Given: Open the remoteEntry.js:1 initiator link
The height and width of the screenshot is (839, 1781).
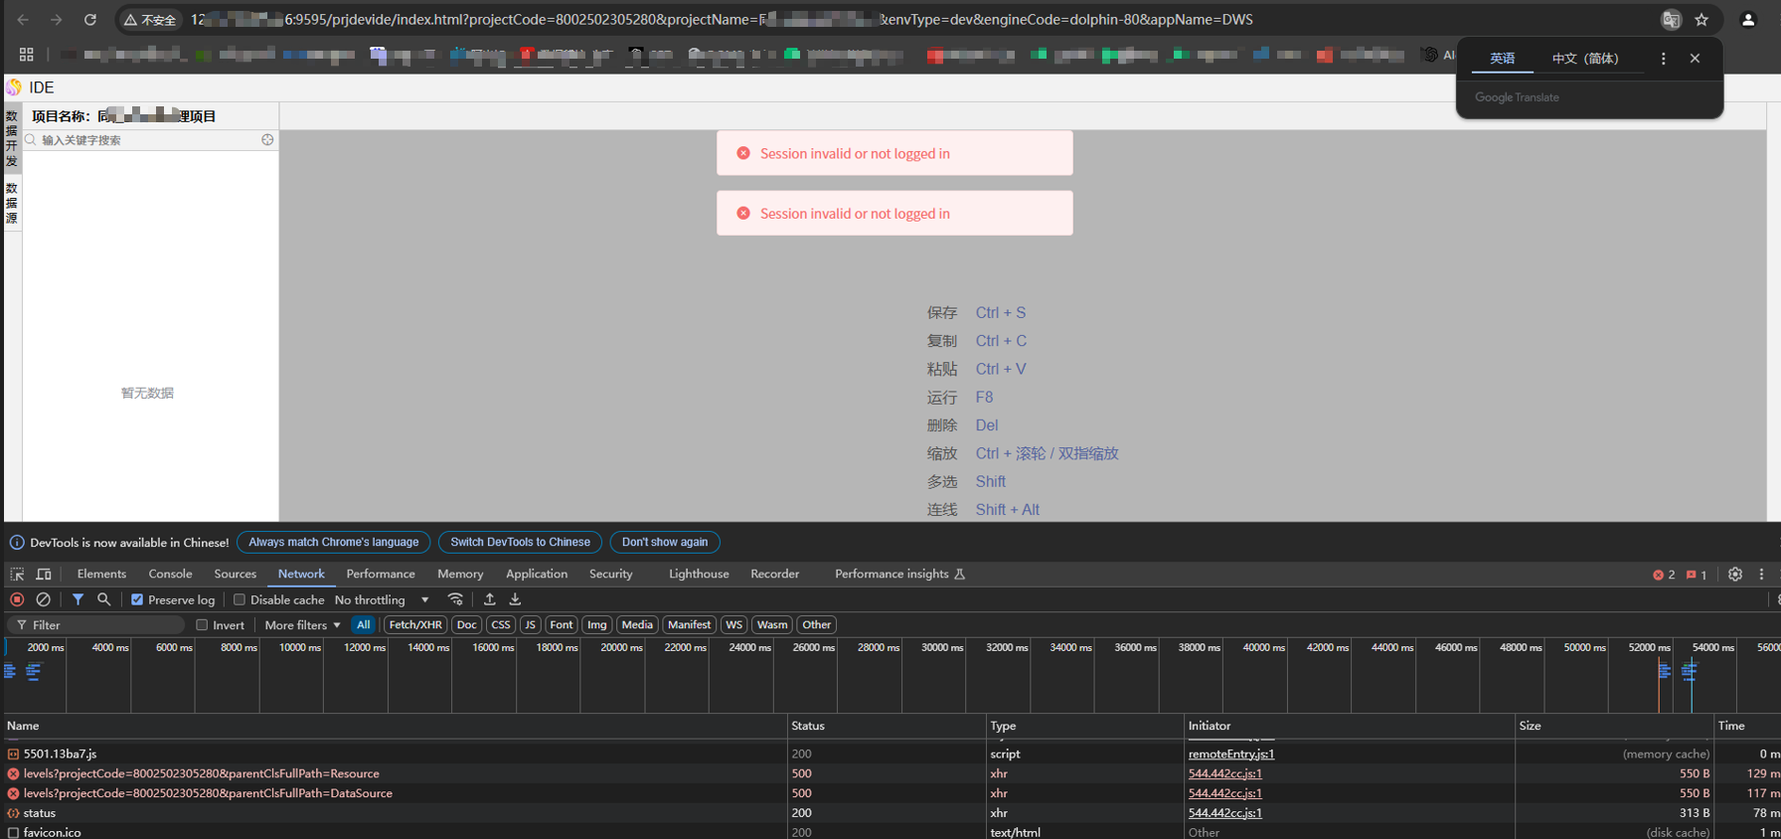Looking at the screenshot, I should tap(1230, 755).
